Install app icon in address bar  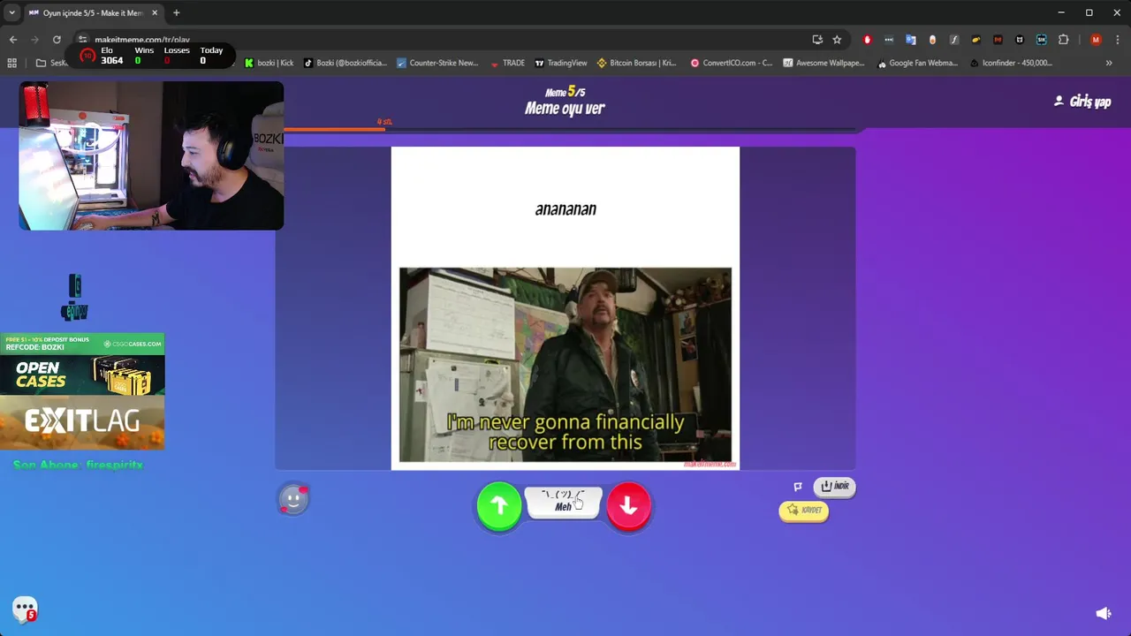817,40
